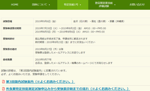Expand dropdown arrow beside 特定技能1号
The height and width of the screenshot is (91, 150).
(80, 5)
